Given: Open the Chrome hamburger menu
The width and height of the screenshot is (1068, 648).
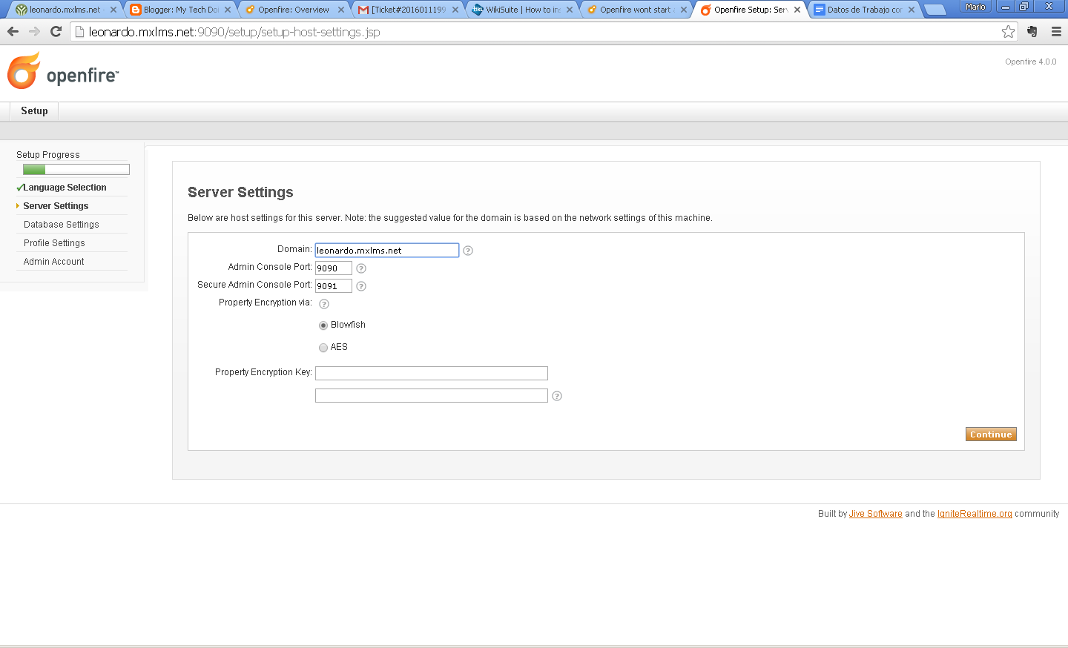Looking at the screenshot, I should [1056, 31].
